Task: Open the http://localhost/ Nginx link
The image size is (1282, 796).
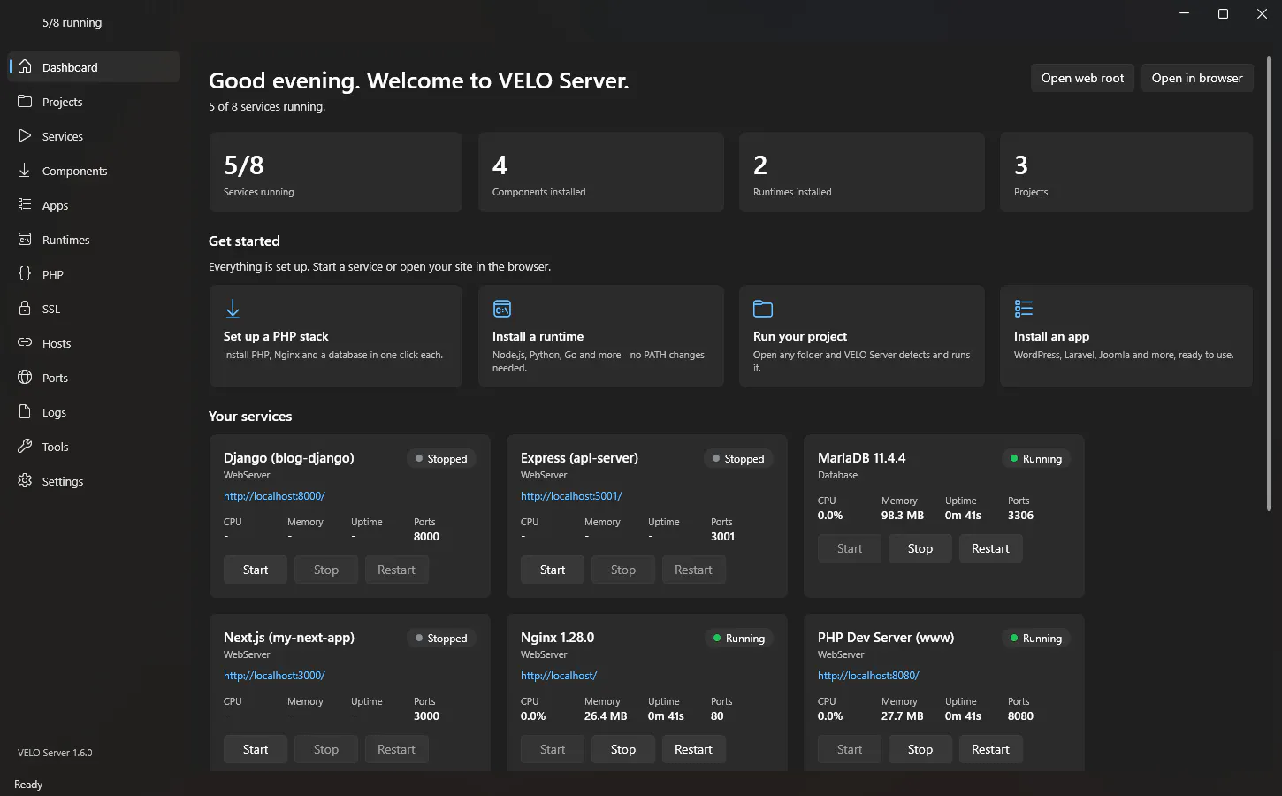Action: pos(559,676)
